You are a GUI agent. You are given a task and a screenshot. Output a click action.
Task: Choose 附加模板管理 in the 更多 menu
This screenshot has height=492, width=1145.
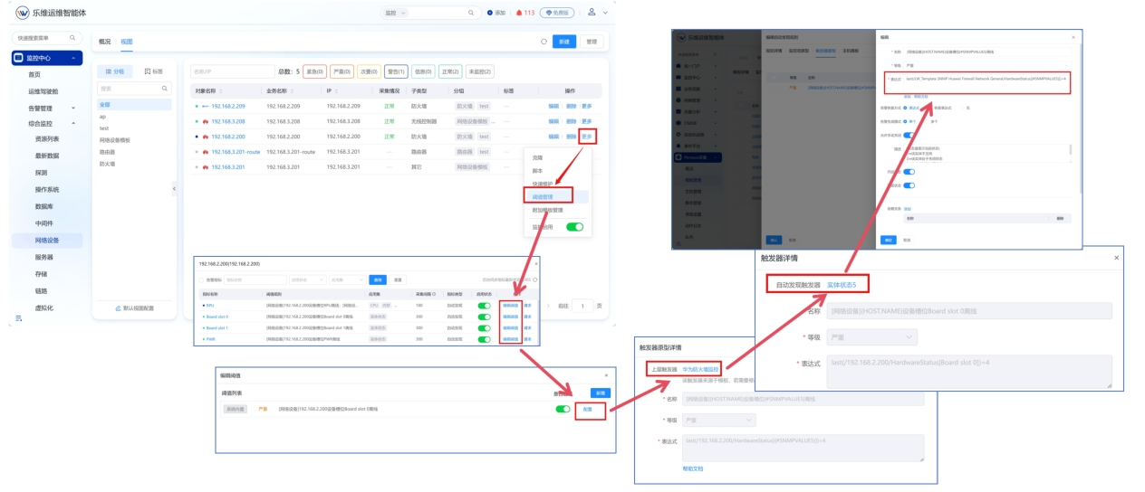coord(547,210)
